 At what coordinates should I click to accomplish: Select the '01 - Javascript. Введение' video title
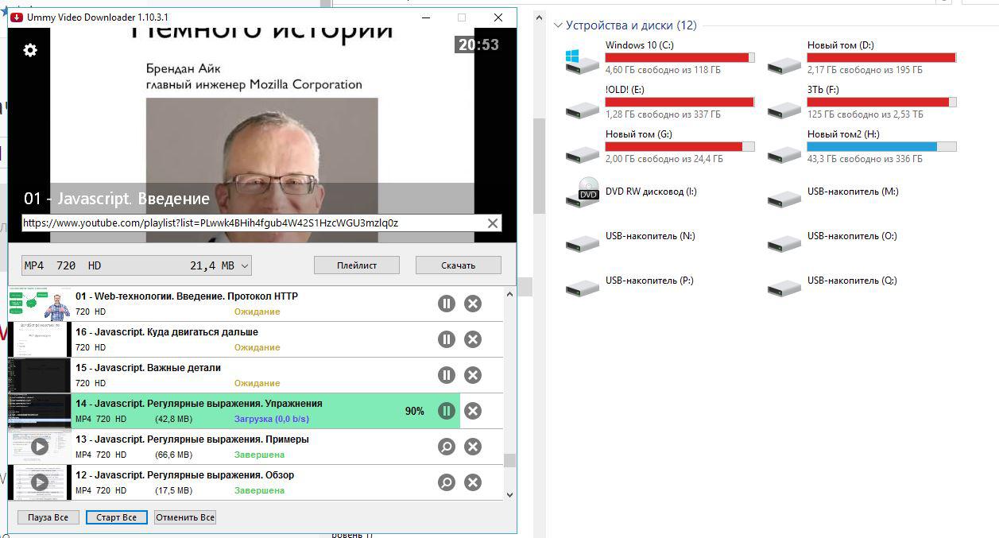click(x=117, y=199)
